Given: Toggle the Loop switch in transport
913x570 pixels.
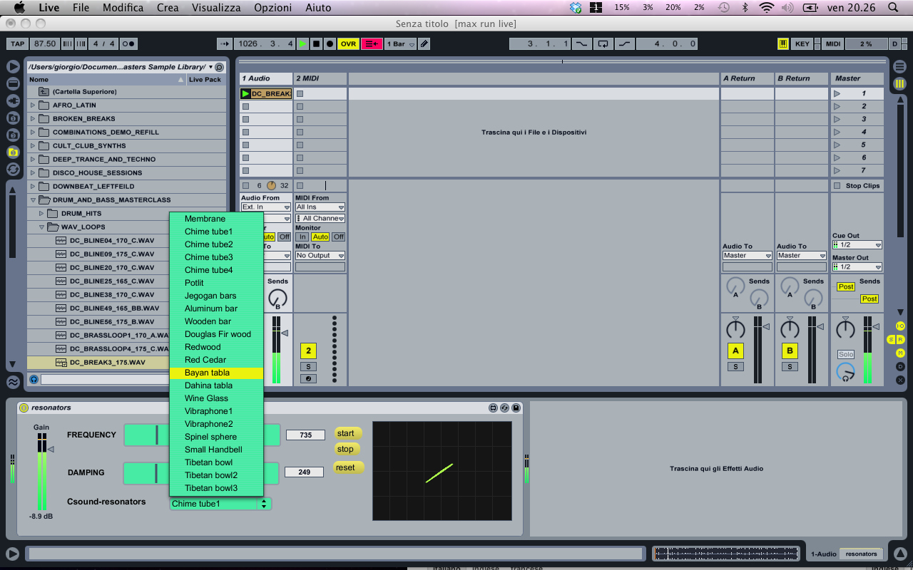Looking at the screenshot, I should 603,43.
